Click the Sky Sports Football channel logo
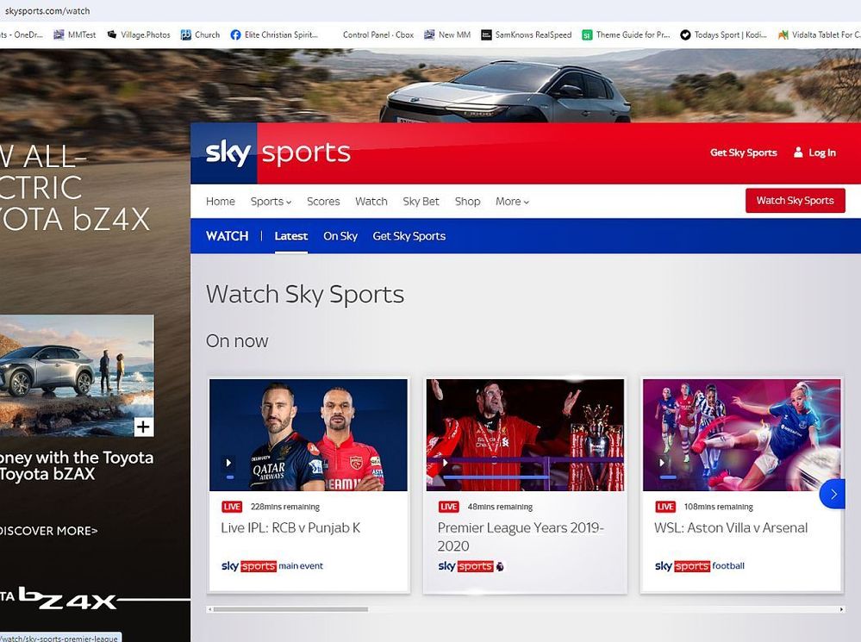Screen dimensions: 861x642 click(699, 566)
